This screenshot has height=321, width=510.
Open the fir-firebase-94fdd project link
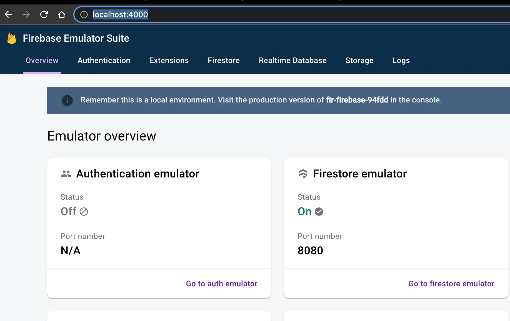[x=357, y=100]
